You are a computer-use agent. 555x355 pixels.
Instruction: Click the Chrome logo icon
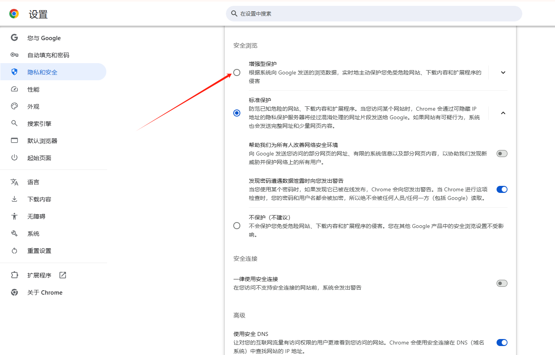pos(14,14)
